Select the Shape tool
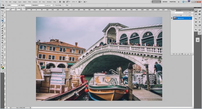Viewport: 202px width, 109px height. tap(2, 53)
